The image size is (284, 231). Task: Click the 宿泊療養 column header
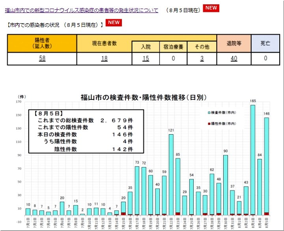click(x=173, y=47)
